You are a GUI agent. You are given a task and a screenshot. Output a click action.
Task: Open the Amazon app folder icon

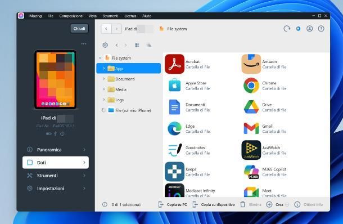[251, 64]
